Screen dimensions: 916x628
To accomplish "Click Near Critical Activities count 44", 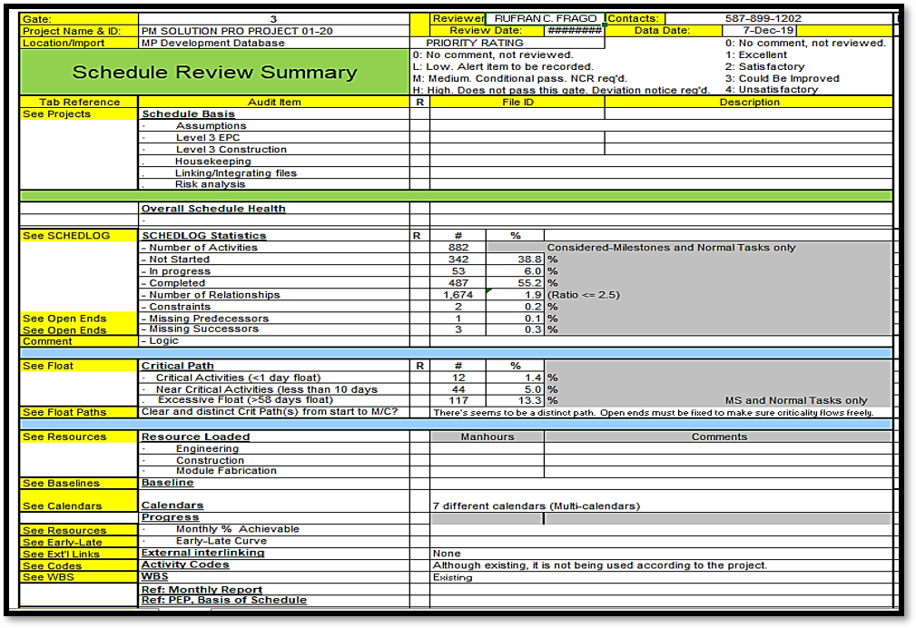I will tap(458, 389).
